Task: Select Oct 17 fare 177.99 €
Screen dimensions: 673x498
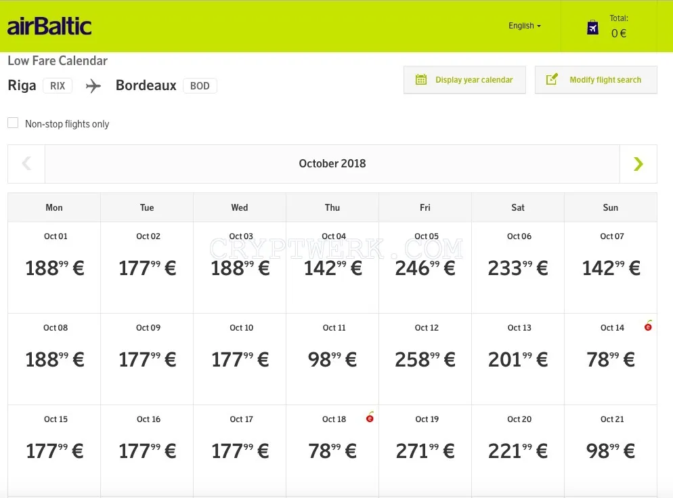Action: [x=240, y=451]
